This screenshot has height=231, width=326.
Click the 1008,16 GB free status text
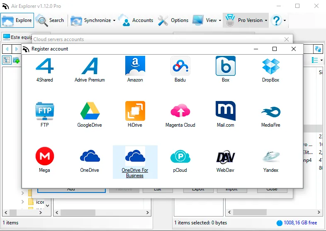300,223
